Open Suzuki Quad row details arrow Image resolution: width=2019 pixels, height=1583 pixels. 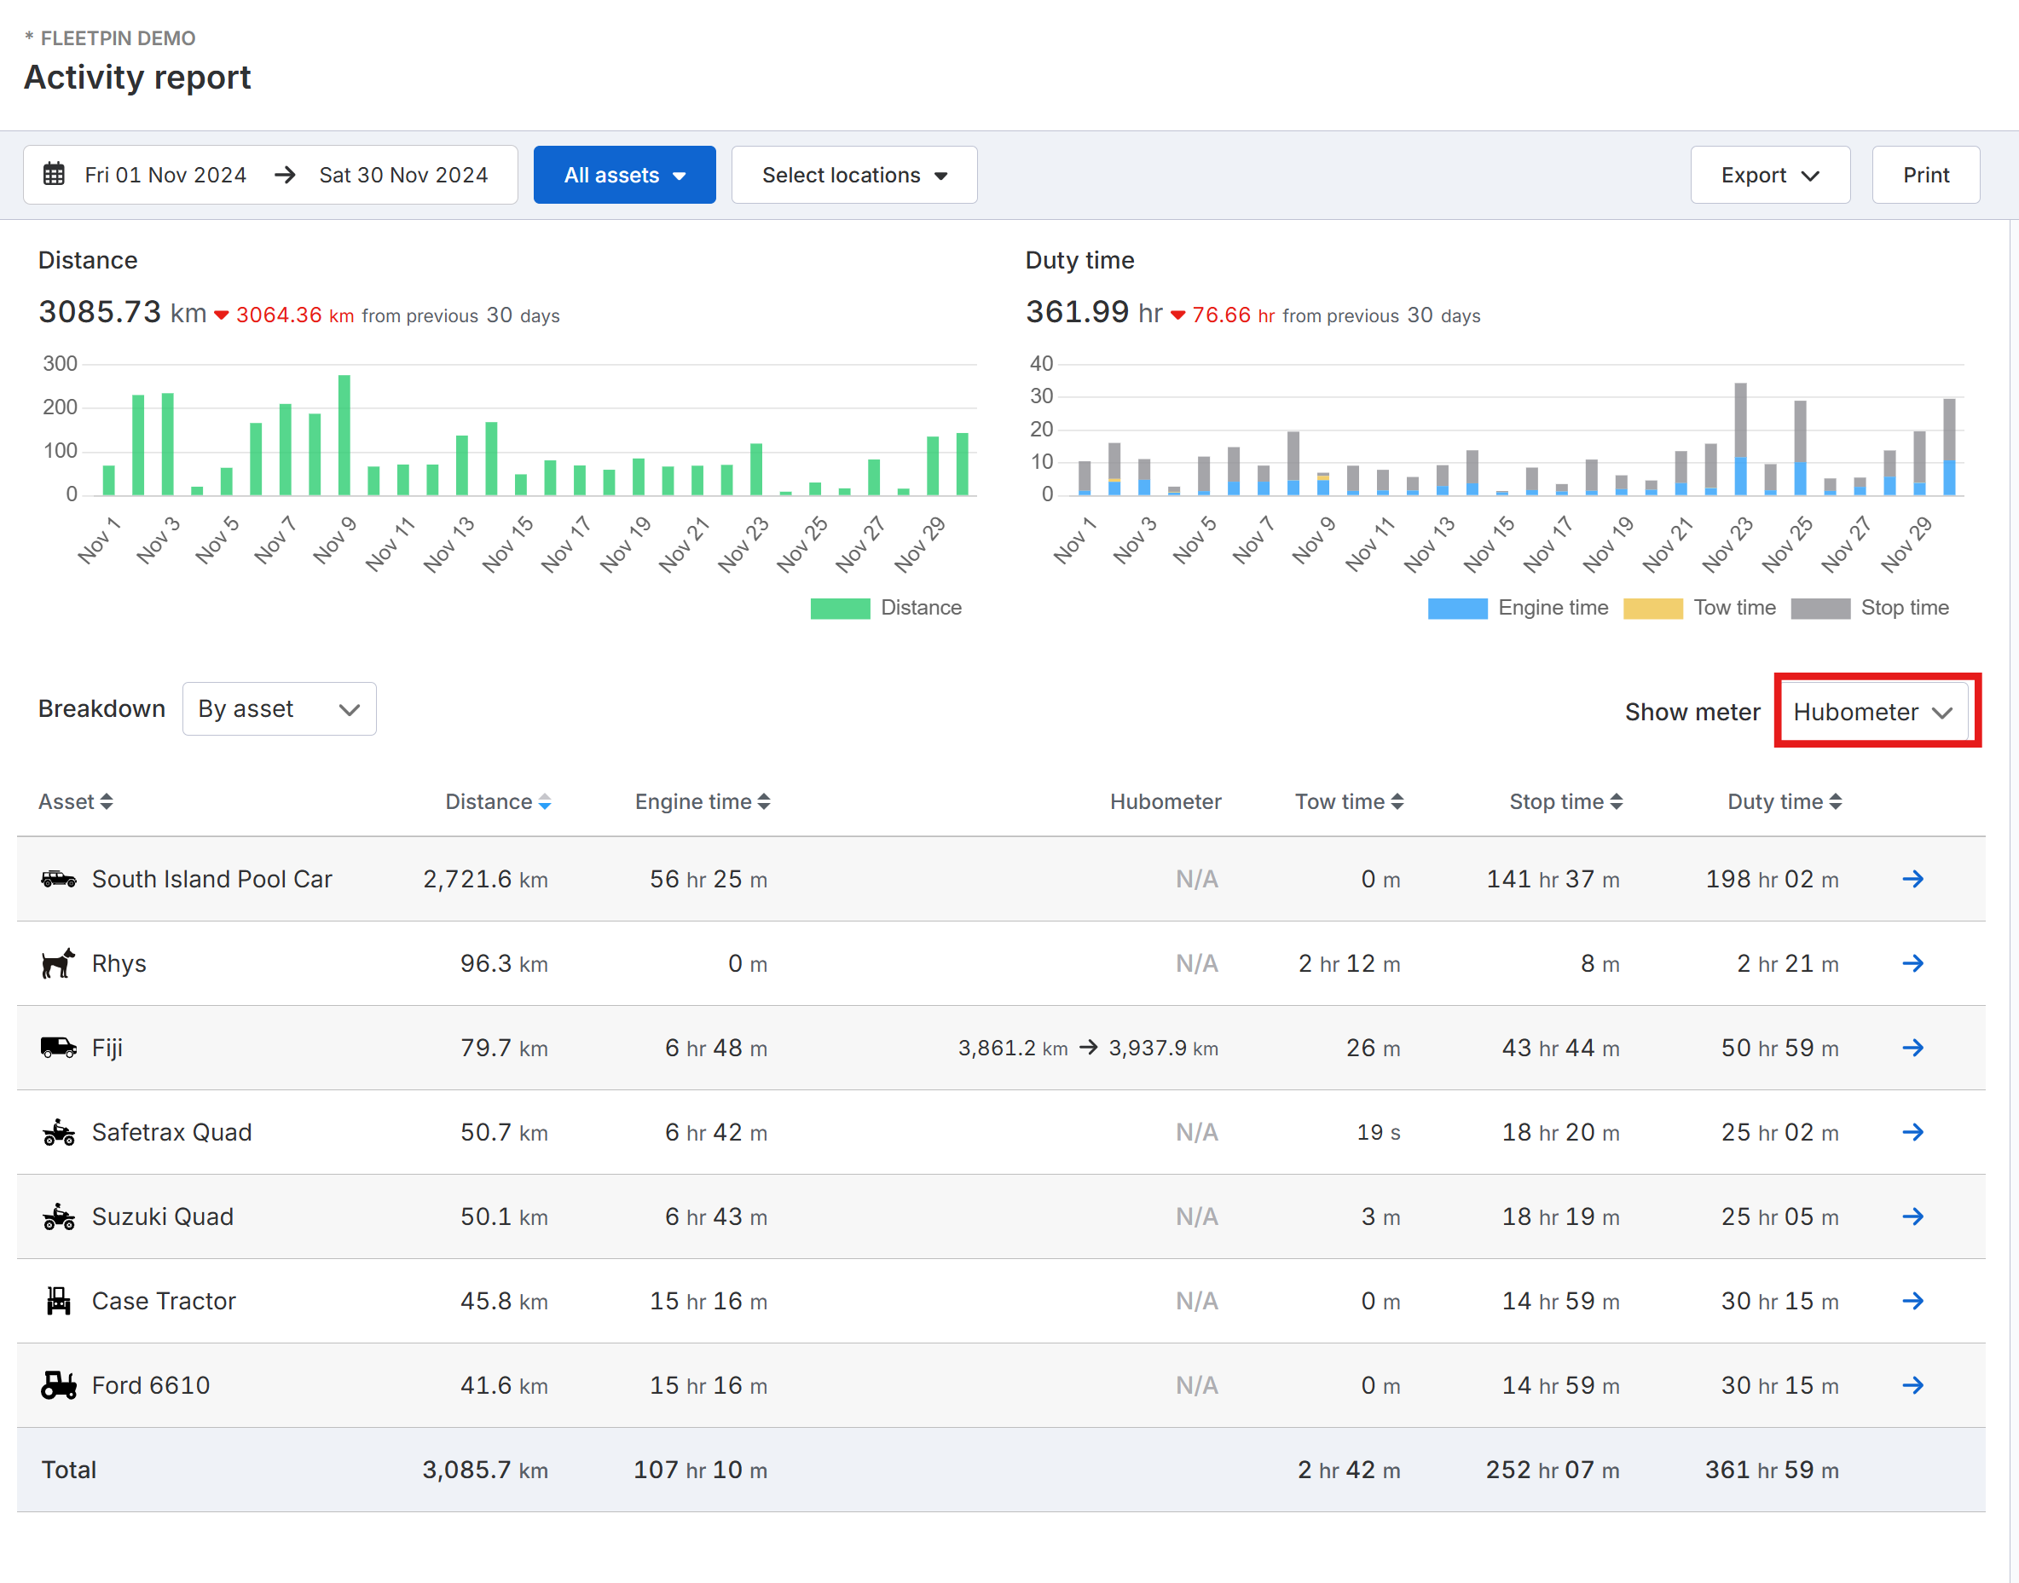tap(1912, 1216)
